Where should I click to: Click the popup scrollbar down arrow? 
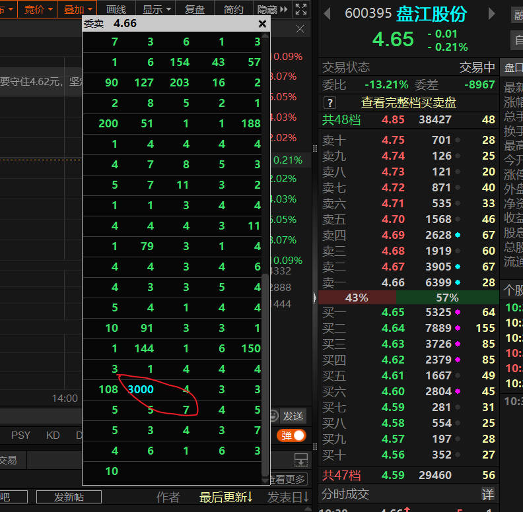coord(265,481)
